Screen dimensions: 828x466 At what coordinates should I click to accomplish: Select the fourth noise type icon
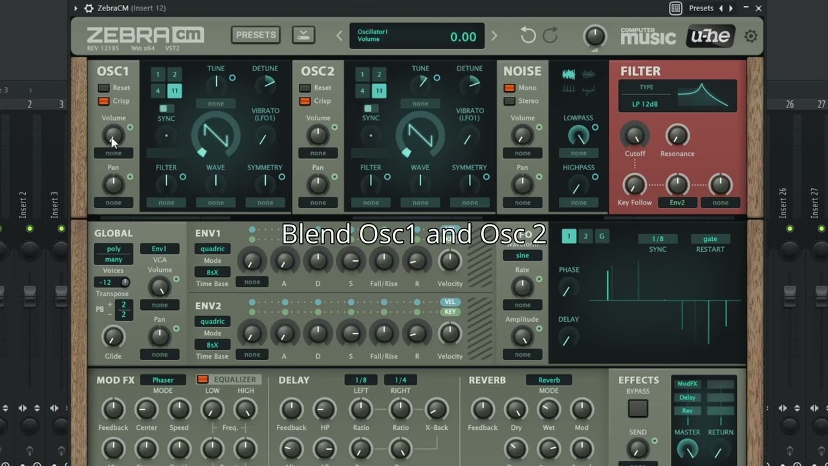point(588,90)
